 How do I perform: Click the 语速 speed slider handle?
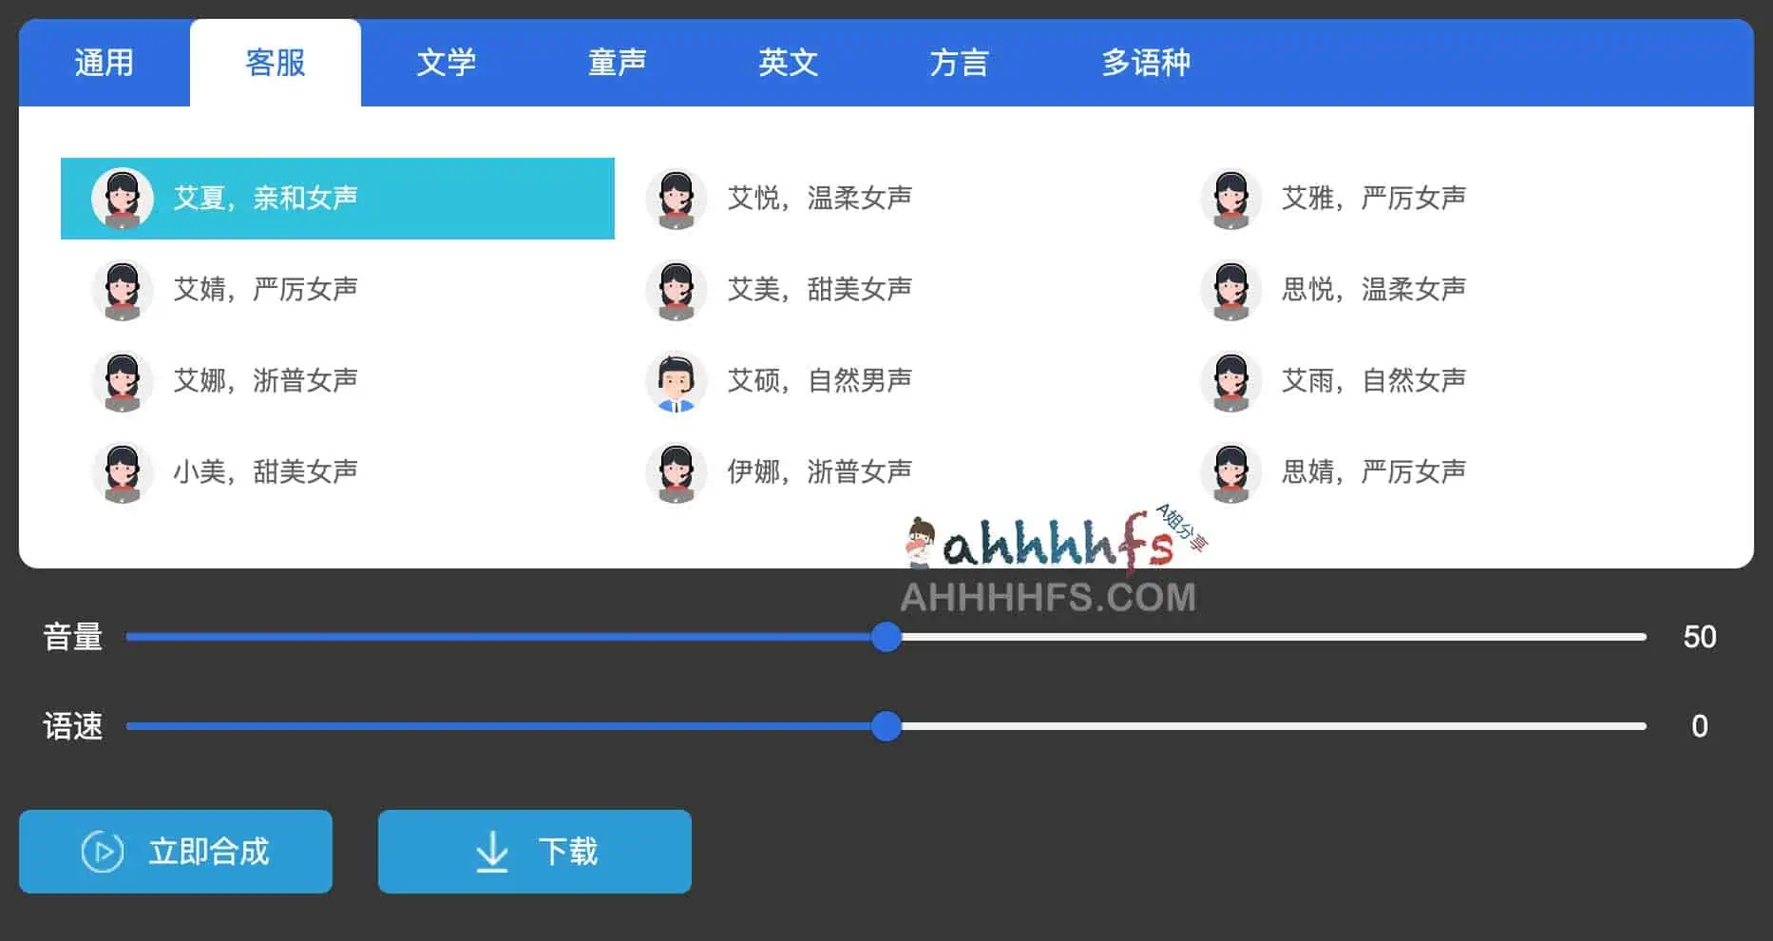(886, 725)
